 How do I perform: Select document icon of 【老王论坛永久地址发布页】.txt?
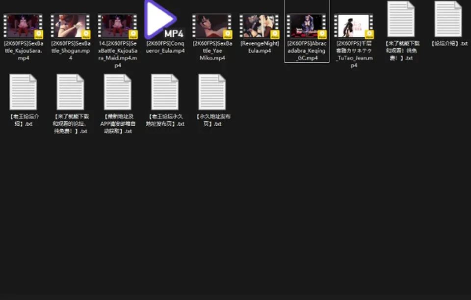[x=165, y=92]
